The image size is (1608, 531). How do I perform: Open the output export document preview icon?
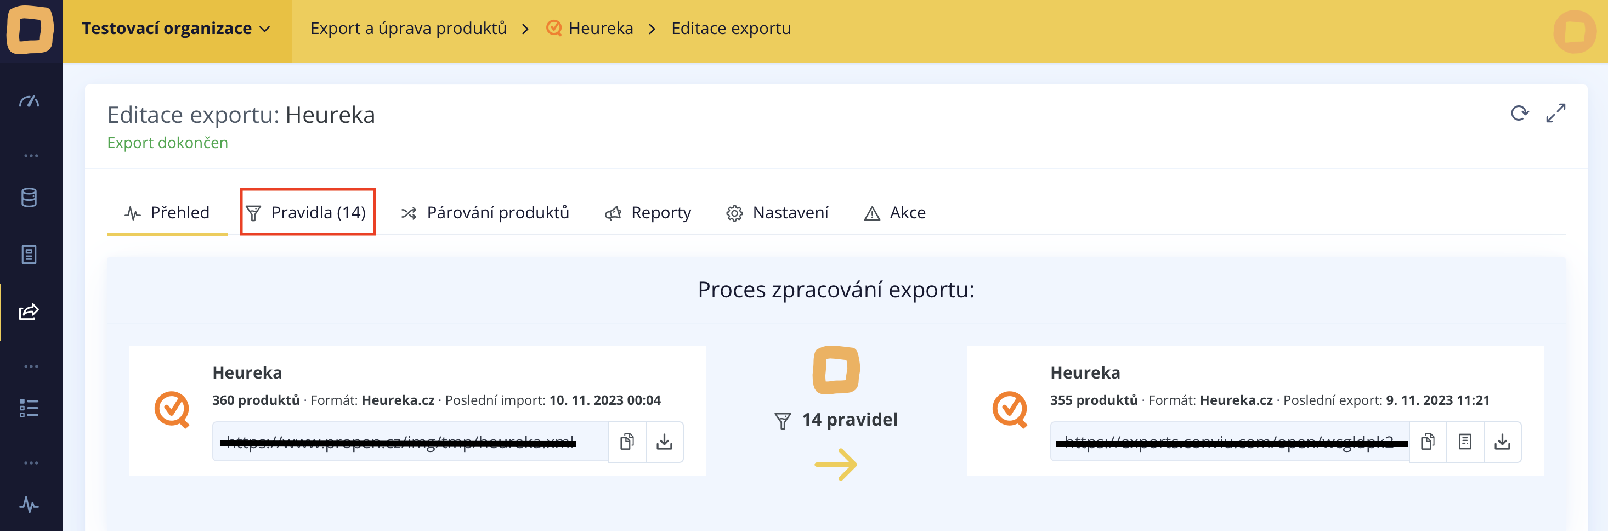tap(1464, 442)
